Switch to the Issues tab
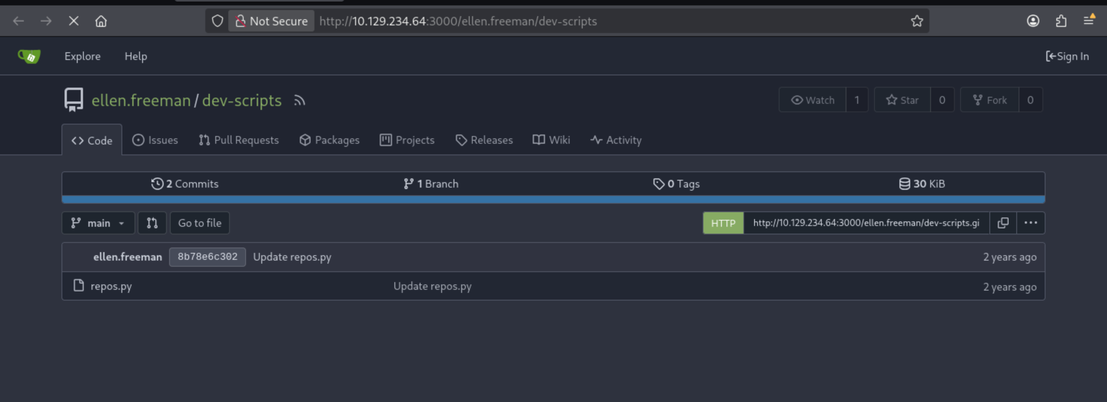Viewport: 1107px width, 402px height. 155,140
